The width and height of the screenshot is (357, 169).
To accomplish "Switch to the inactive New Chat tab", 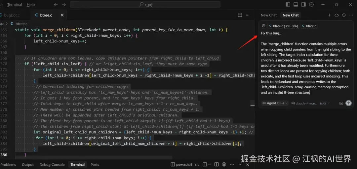I will point(269,15).
